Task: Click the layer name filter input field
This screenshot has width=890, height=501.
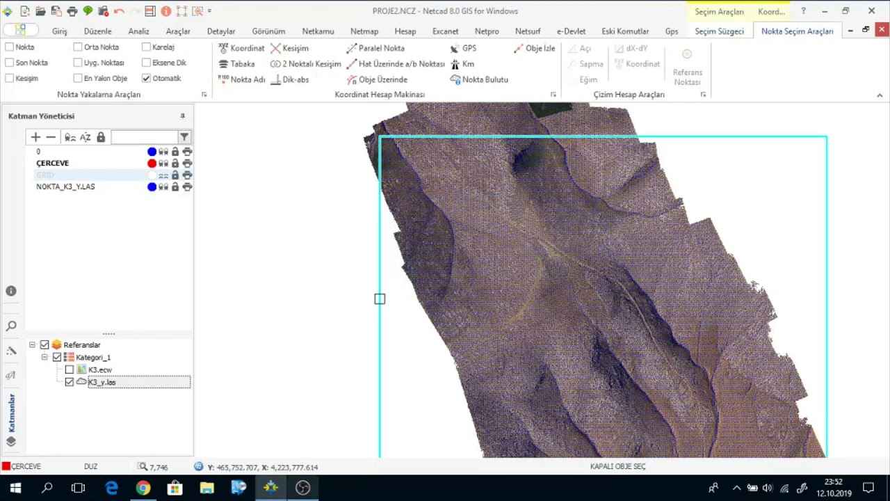Action: tap(144, 137)
